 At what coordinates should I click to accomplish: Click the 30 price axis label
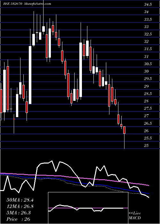146,71
